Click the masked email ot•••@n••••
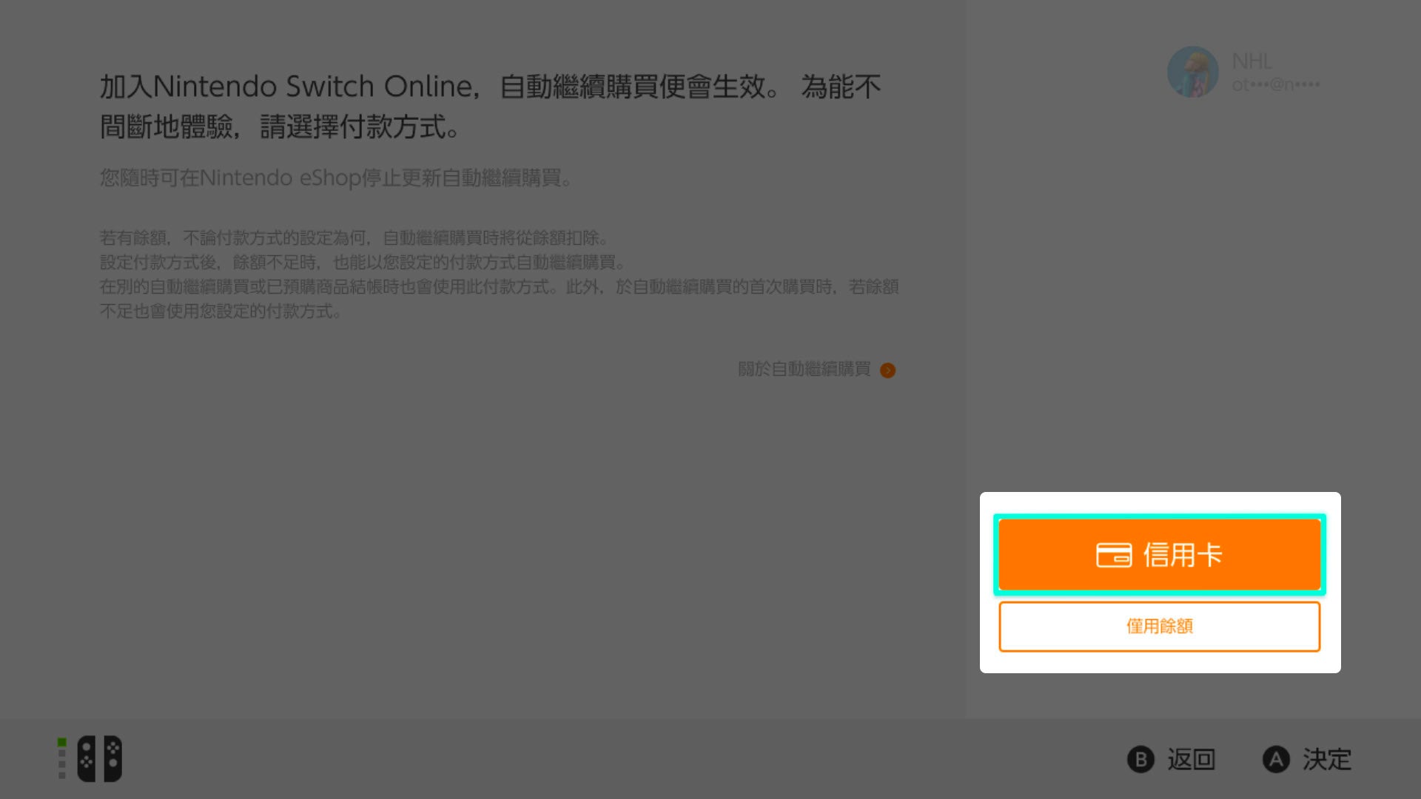This screenshot has height=799, width=1421. coord(1276,85)
